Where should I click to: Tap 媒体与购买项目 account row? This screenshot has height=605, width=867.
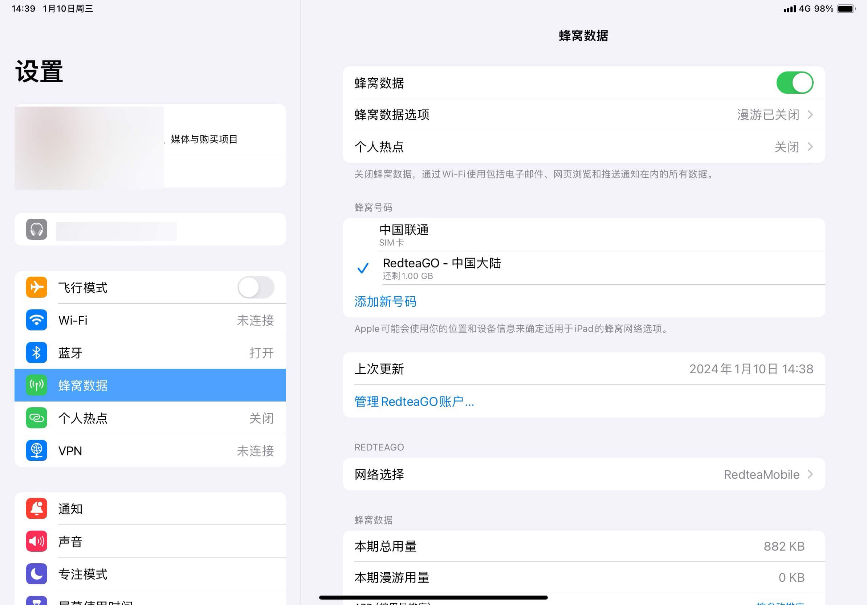point(204,139)
